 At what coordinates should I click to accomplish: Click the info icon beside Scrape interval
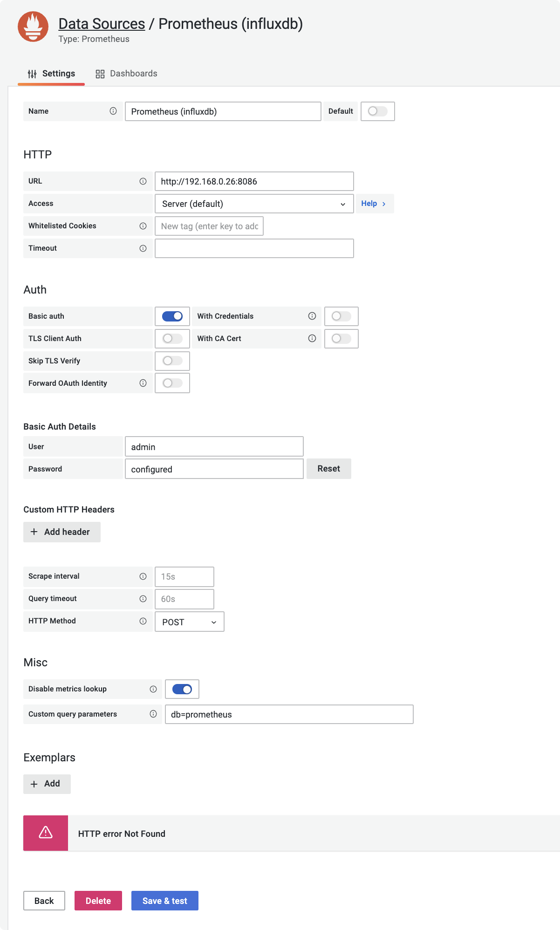pos(143,576)
